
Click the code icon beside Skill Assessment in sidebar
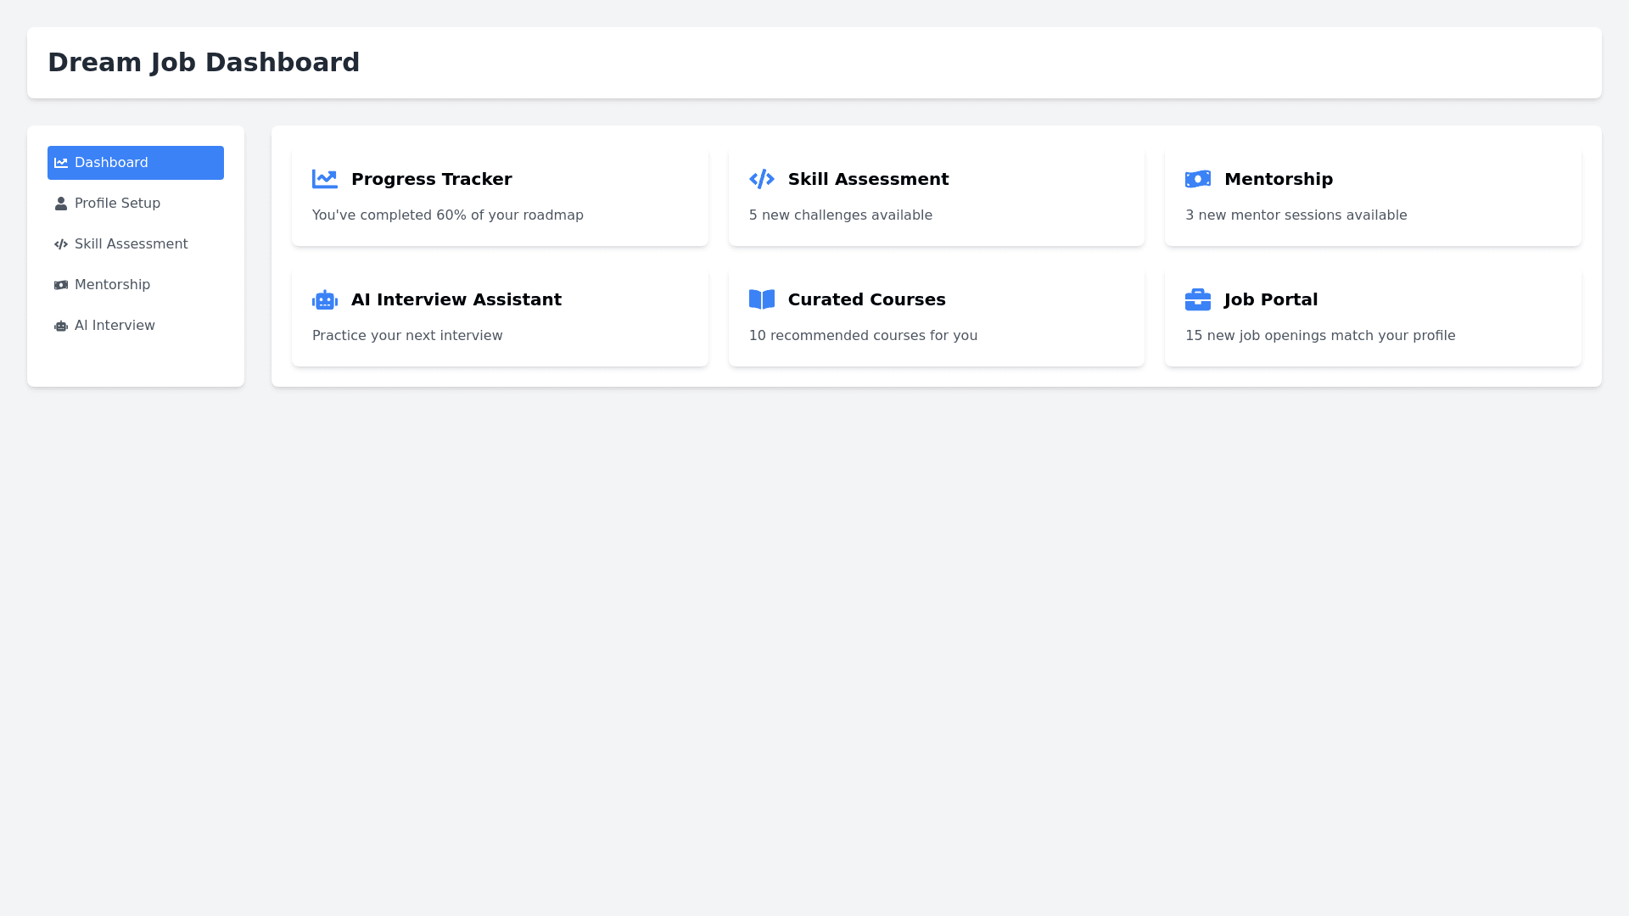click(61, 244)
